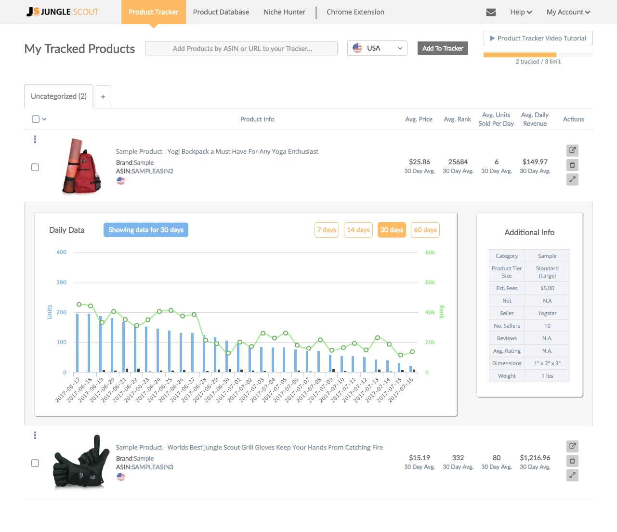Tick the Yogi Backpack product checkbox

(35, 167)
